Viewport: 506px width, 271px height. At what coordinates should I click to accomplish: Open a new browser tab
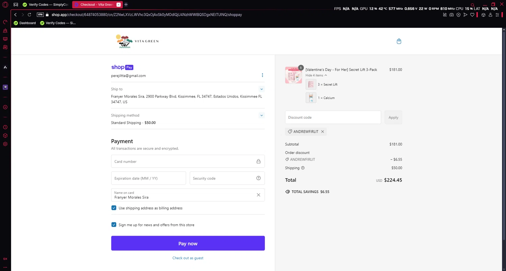[x=126, y=5]
